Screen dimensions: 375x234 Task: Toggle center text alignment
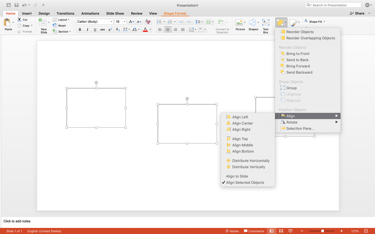tap(168, 30)
